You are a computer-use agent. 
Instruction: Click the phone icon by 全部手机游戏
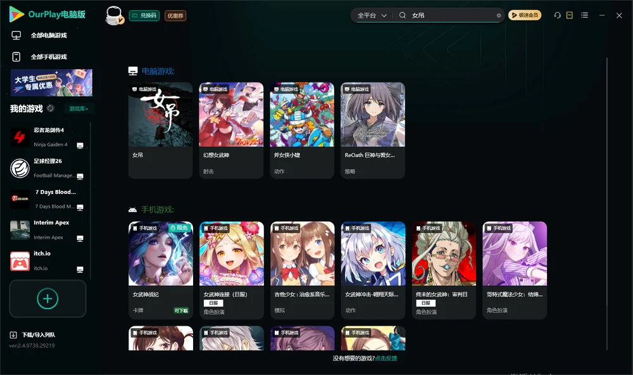(x=16, y=56)
